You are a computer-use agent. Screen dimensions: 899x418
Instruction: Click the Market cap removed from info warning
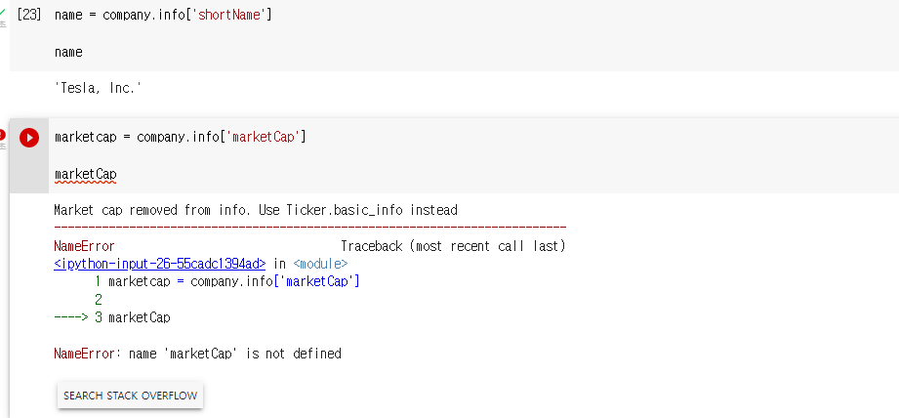[256, 210]
